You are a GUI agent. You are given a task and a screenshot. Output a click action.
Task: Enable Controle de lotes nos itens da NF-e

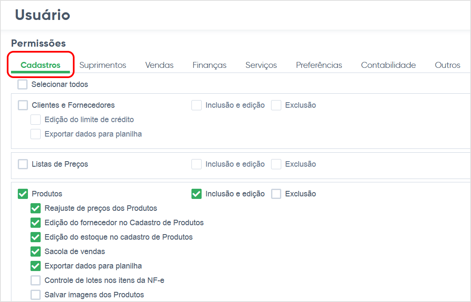pyautogui.click(x=36, y=280)
